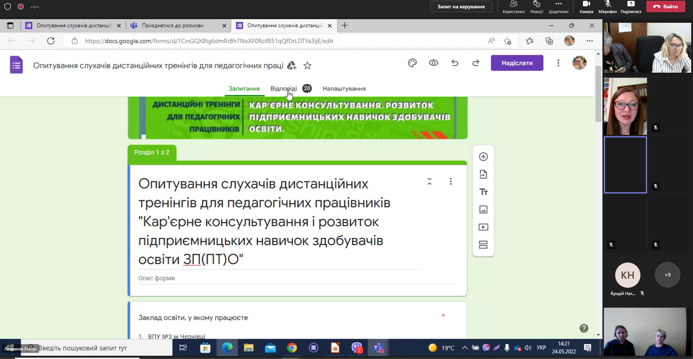Open Microsoft Edge from the taskbar
Viewport: 693px width, 359px height.
(x=227, y=348)
